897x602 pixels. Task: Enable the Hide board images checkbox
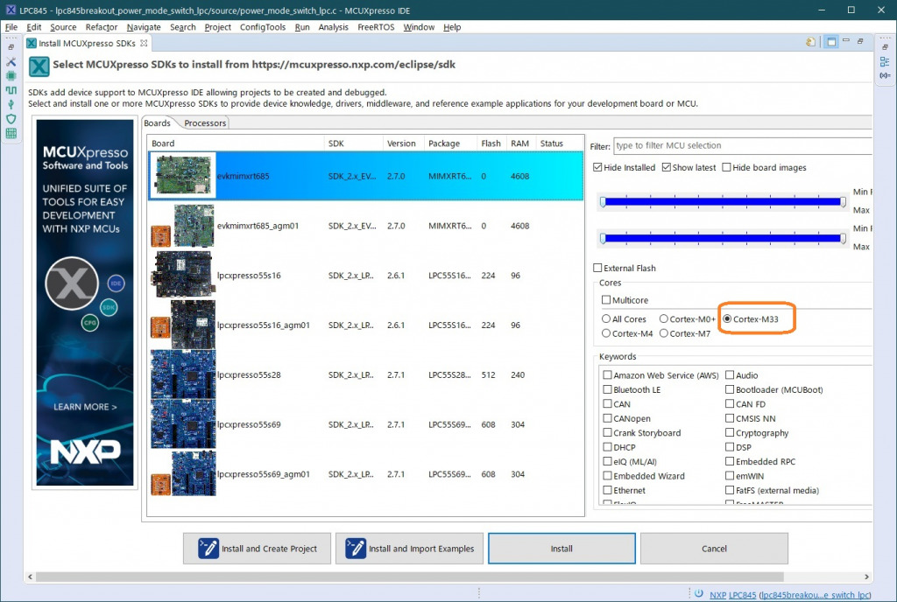coord(727,167)
